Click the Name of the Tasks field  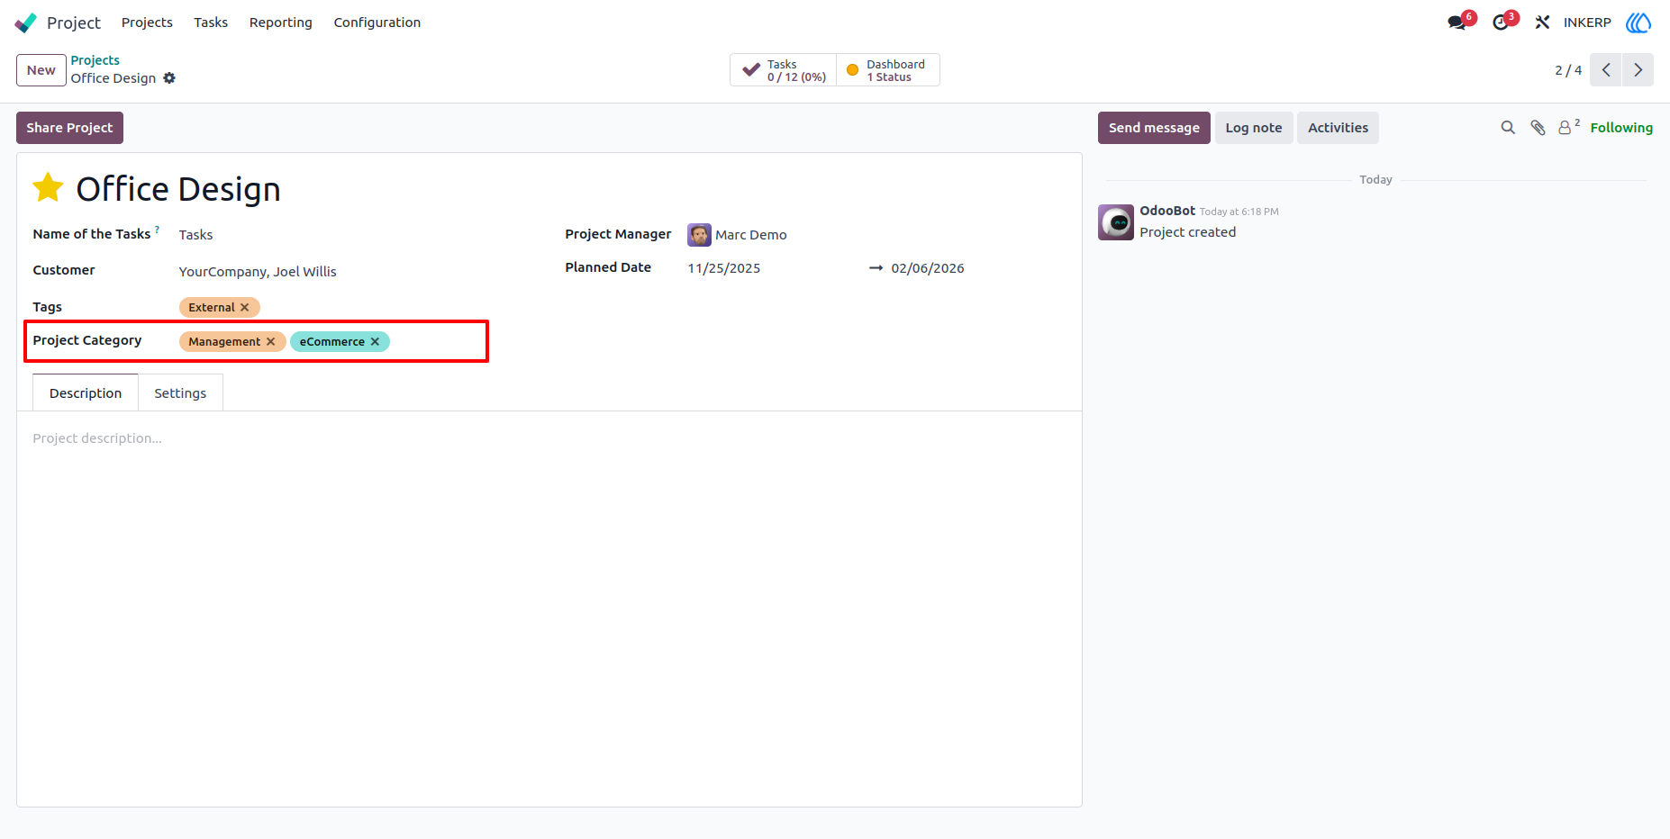[195, 235]
